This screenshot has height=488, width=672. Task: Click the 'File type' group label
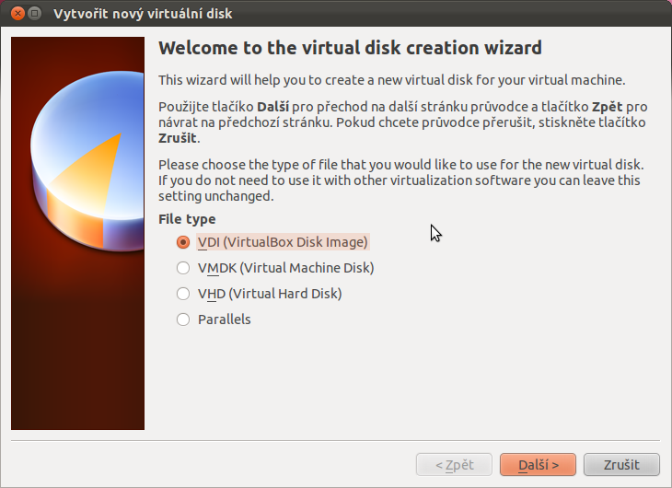(187, 219)
